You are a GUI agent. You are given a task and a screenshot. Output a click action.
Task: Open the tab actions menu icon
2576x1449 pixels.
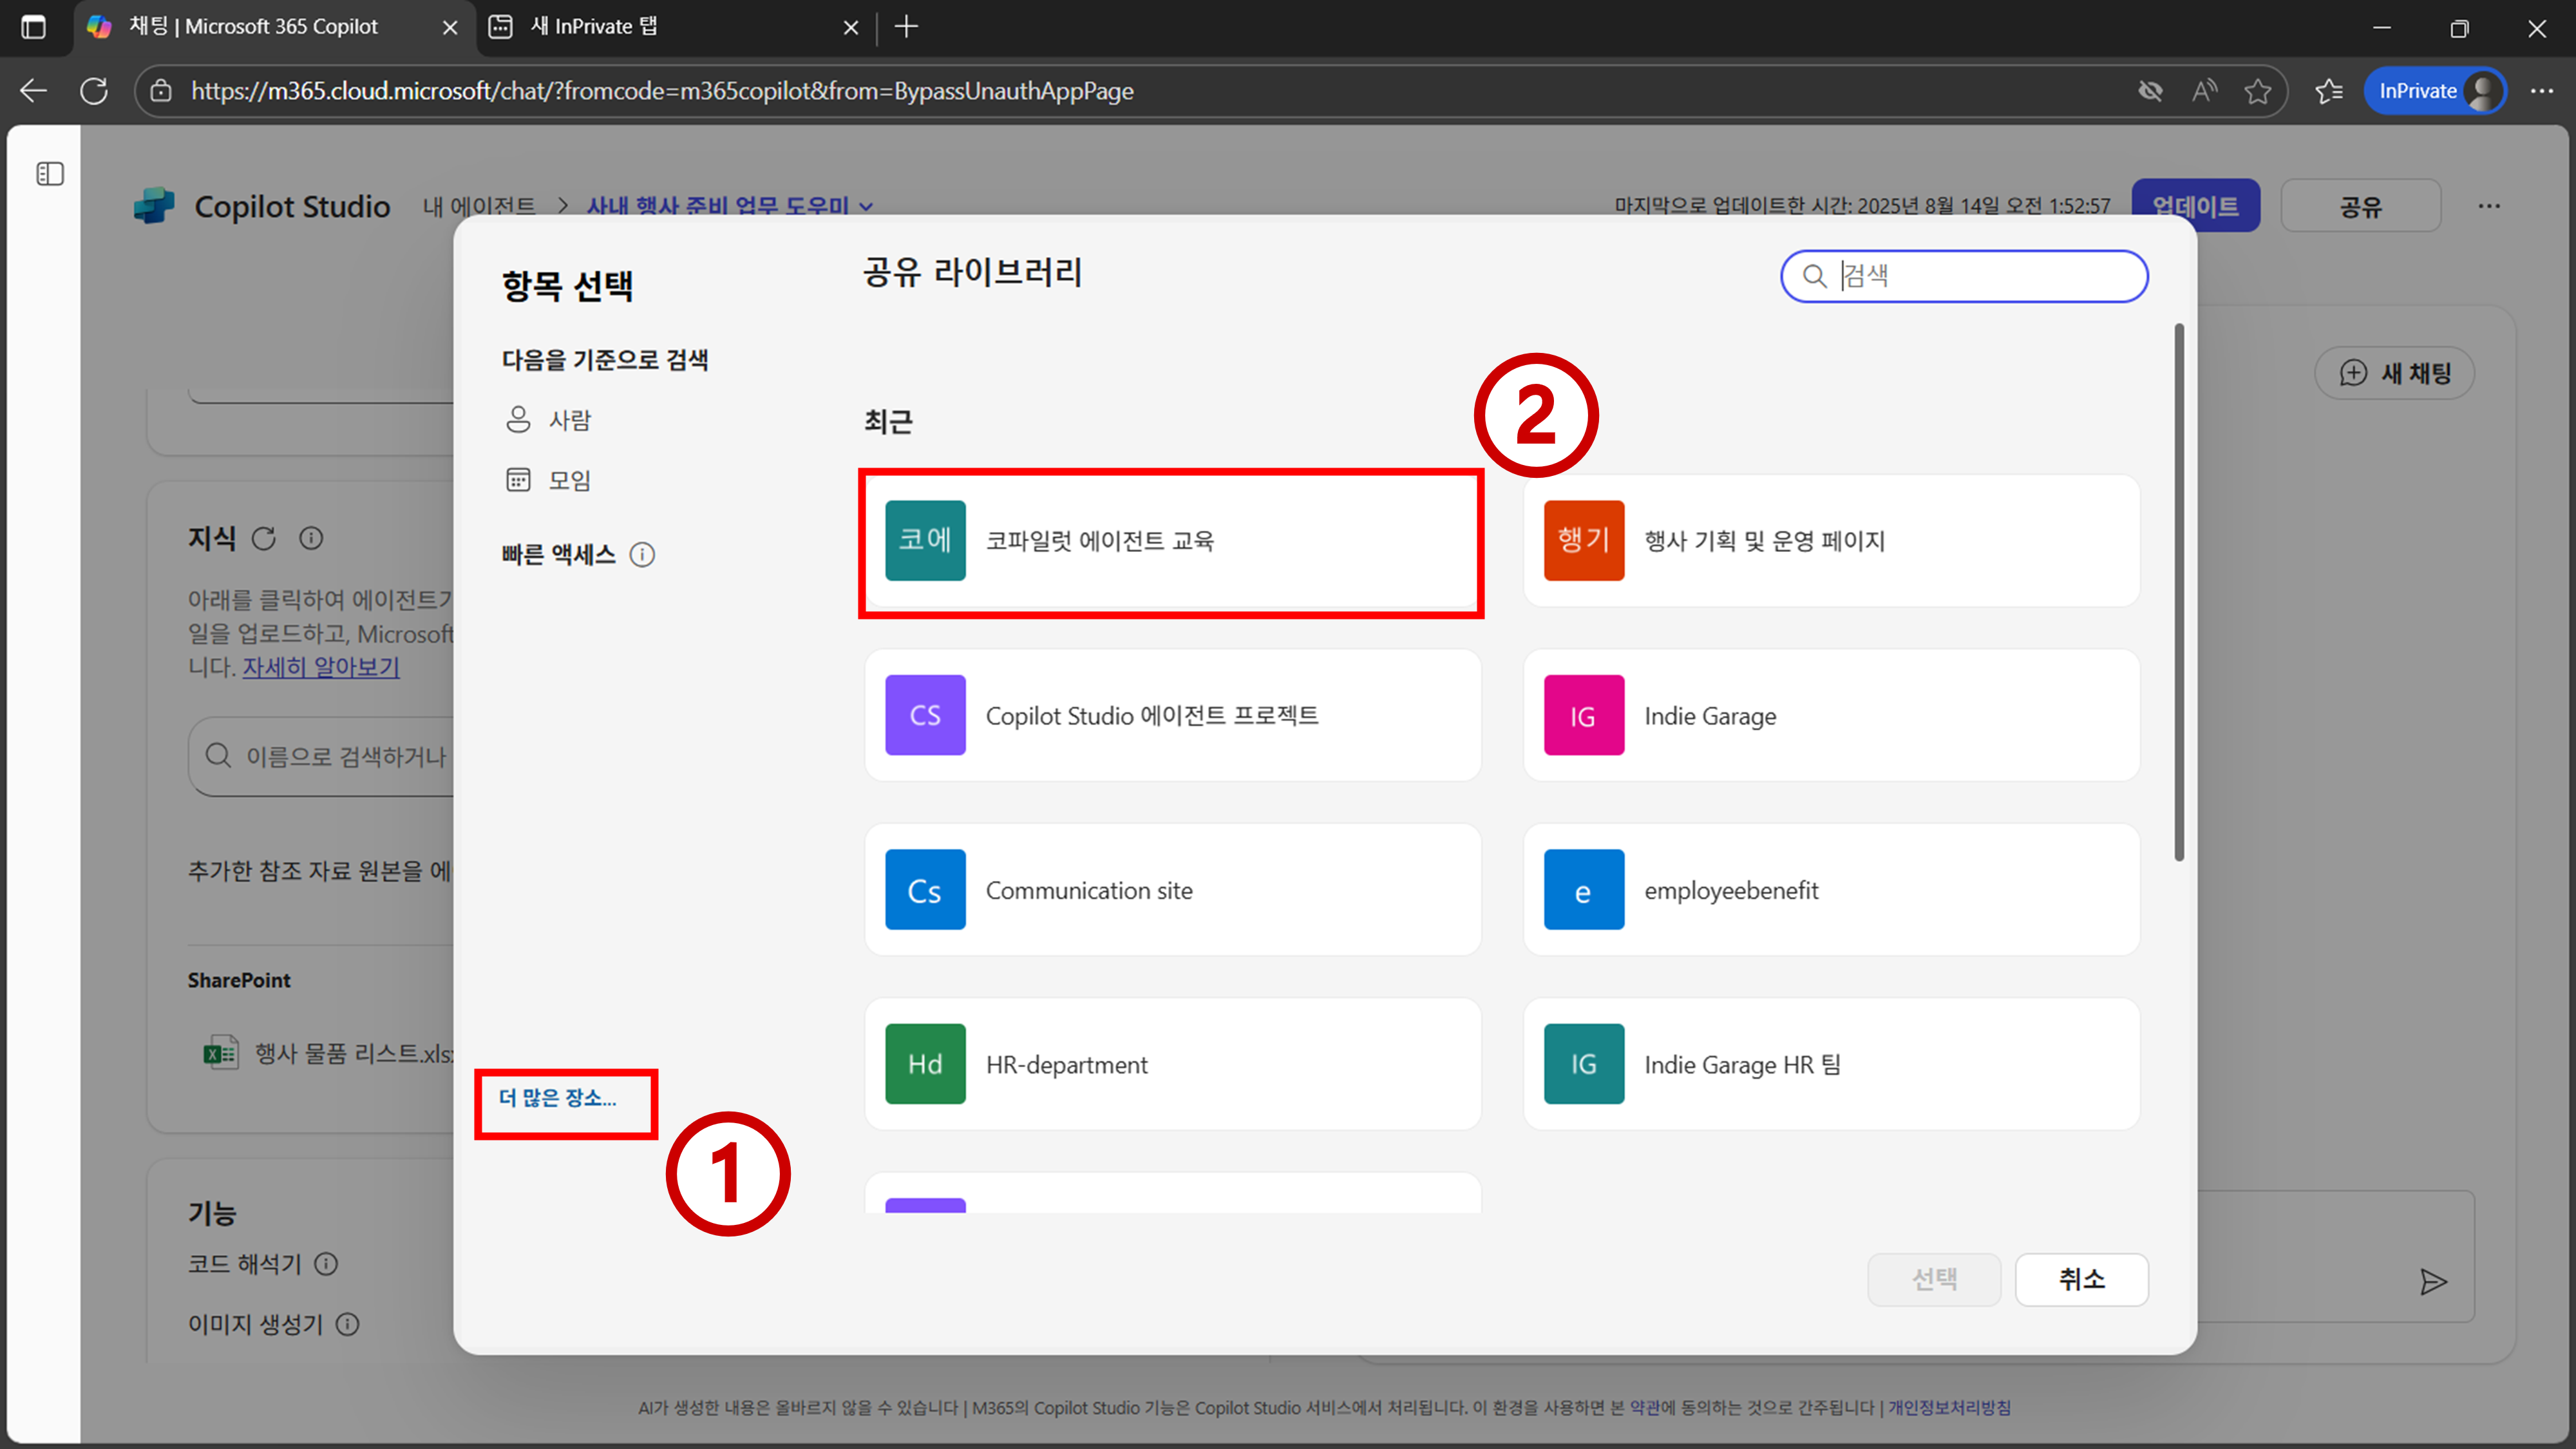[33, 27]
